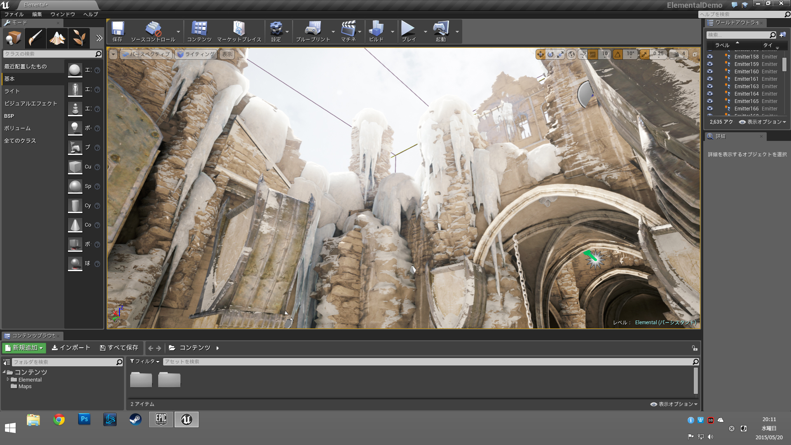Select the rotate gizmo tool in viewport
Image resolution: width=791 pixels, height=445 pixels.
550,54
